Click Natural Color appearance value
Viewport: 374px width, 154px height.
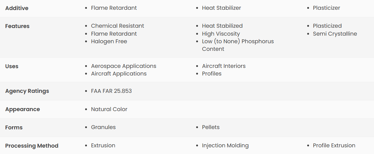click(109, 109)
